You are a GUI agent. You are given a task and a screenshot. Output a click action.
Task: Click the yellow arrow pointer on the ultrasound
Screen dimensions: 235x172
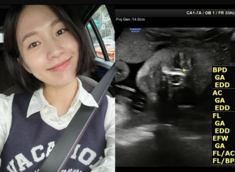(x=184, y=71)
